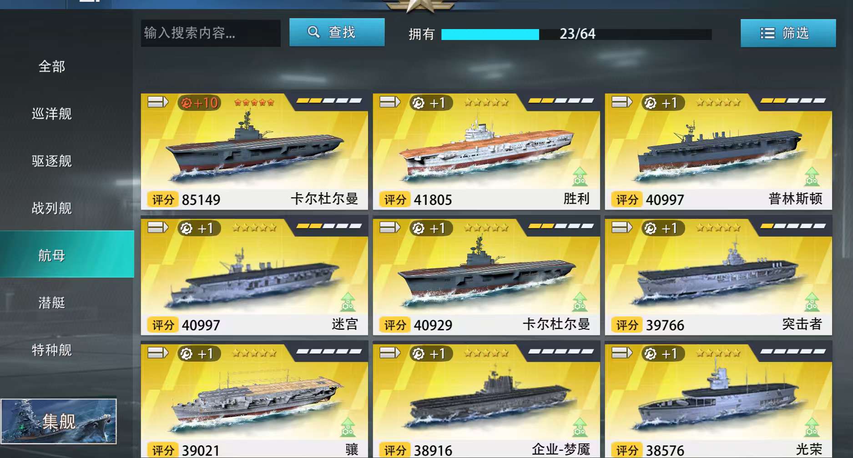This screenshot has width=853, height=458.
Task: Open the 战列舰 category tab
Action: click(x=52, y=208)
